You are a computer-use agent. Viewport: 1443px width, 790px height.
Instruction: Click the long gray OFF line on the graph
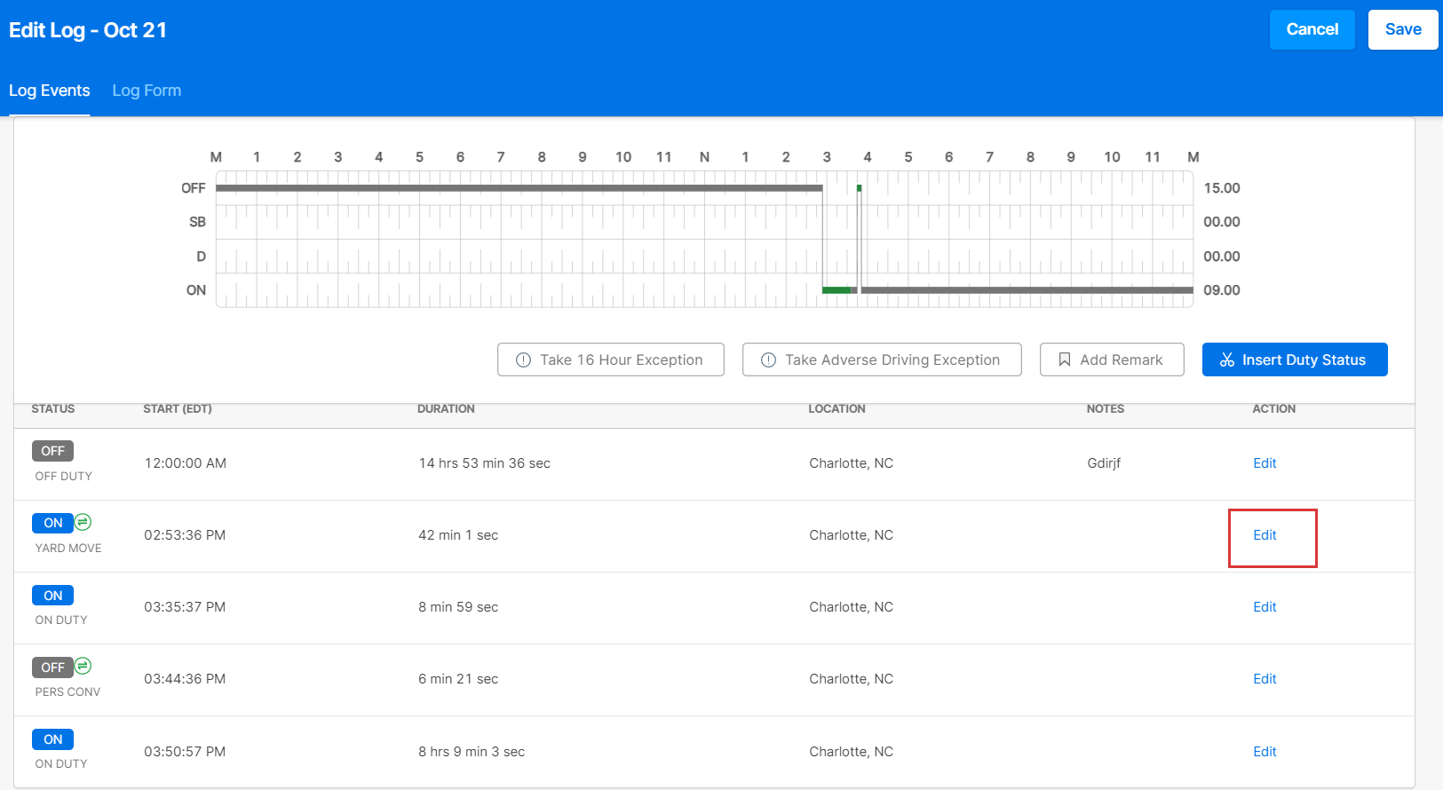coord(519,188)
